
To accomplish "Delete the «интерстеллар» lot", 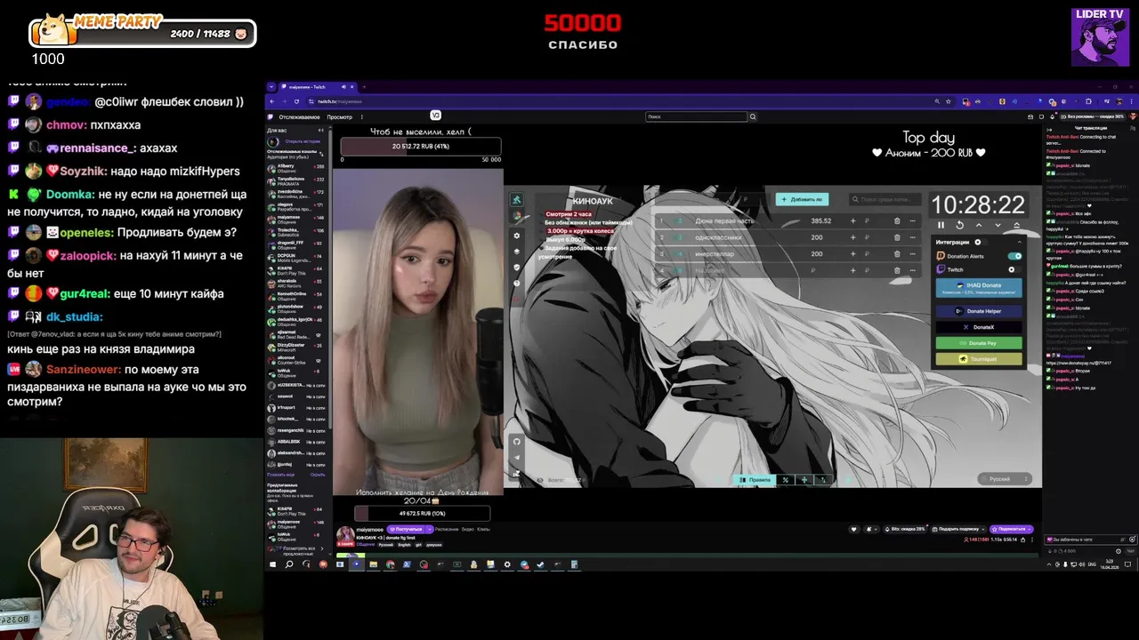I will pyautogui.click(x=897, y=254).
